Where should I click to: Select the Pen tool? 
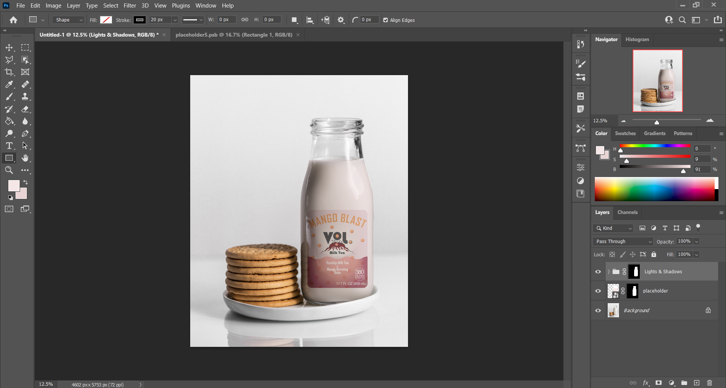[25, 134]
